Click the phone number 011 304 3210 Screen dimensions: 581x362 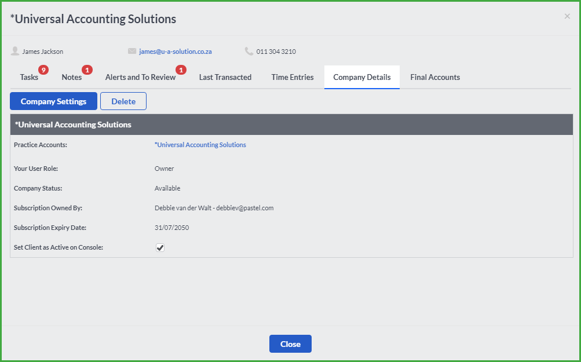pos(276,52)
